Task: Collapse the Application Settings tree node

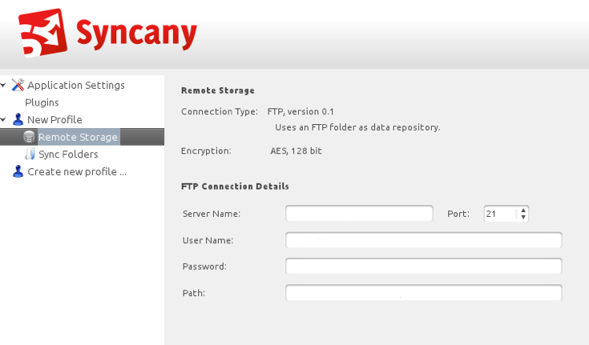Action: tap(4, 85)
